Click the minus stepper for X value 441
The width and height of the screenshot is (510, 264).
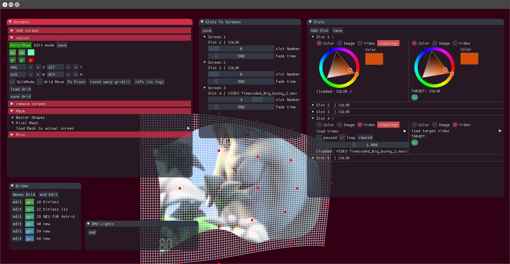pyautogui.click(x=31, y=67)
